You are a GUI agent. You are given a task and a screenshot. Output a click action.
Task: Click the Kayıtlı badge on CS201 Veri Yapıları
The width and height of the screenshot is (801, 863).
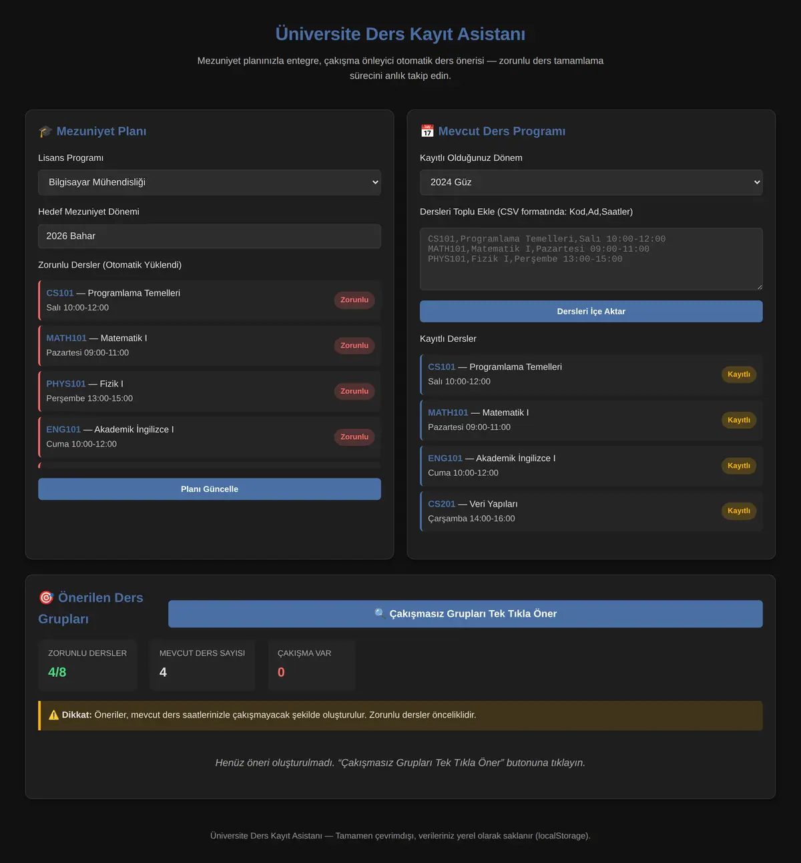click(739, 511)
